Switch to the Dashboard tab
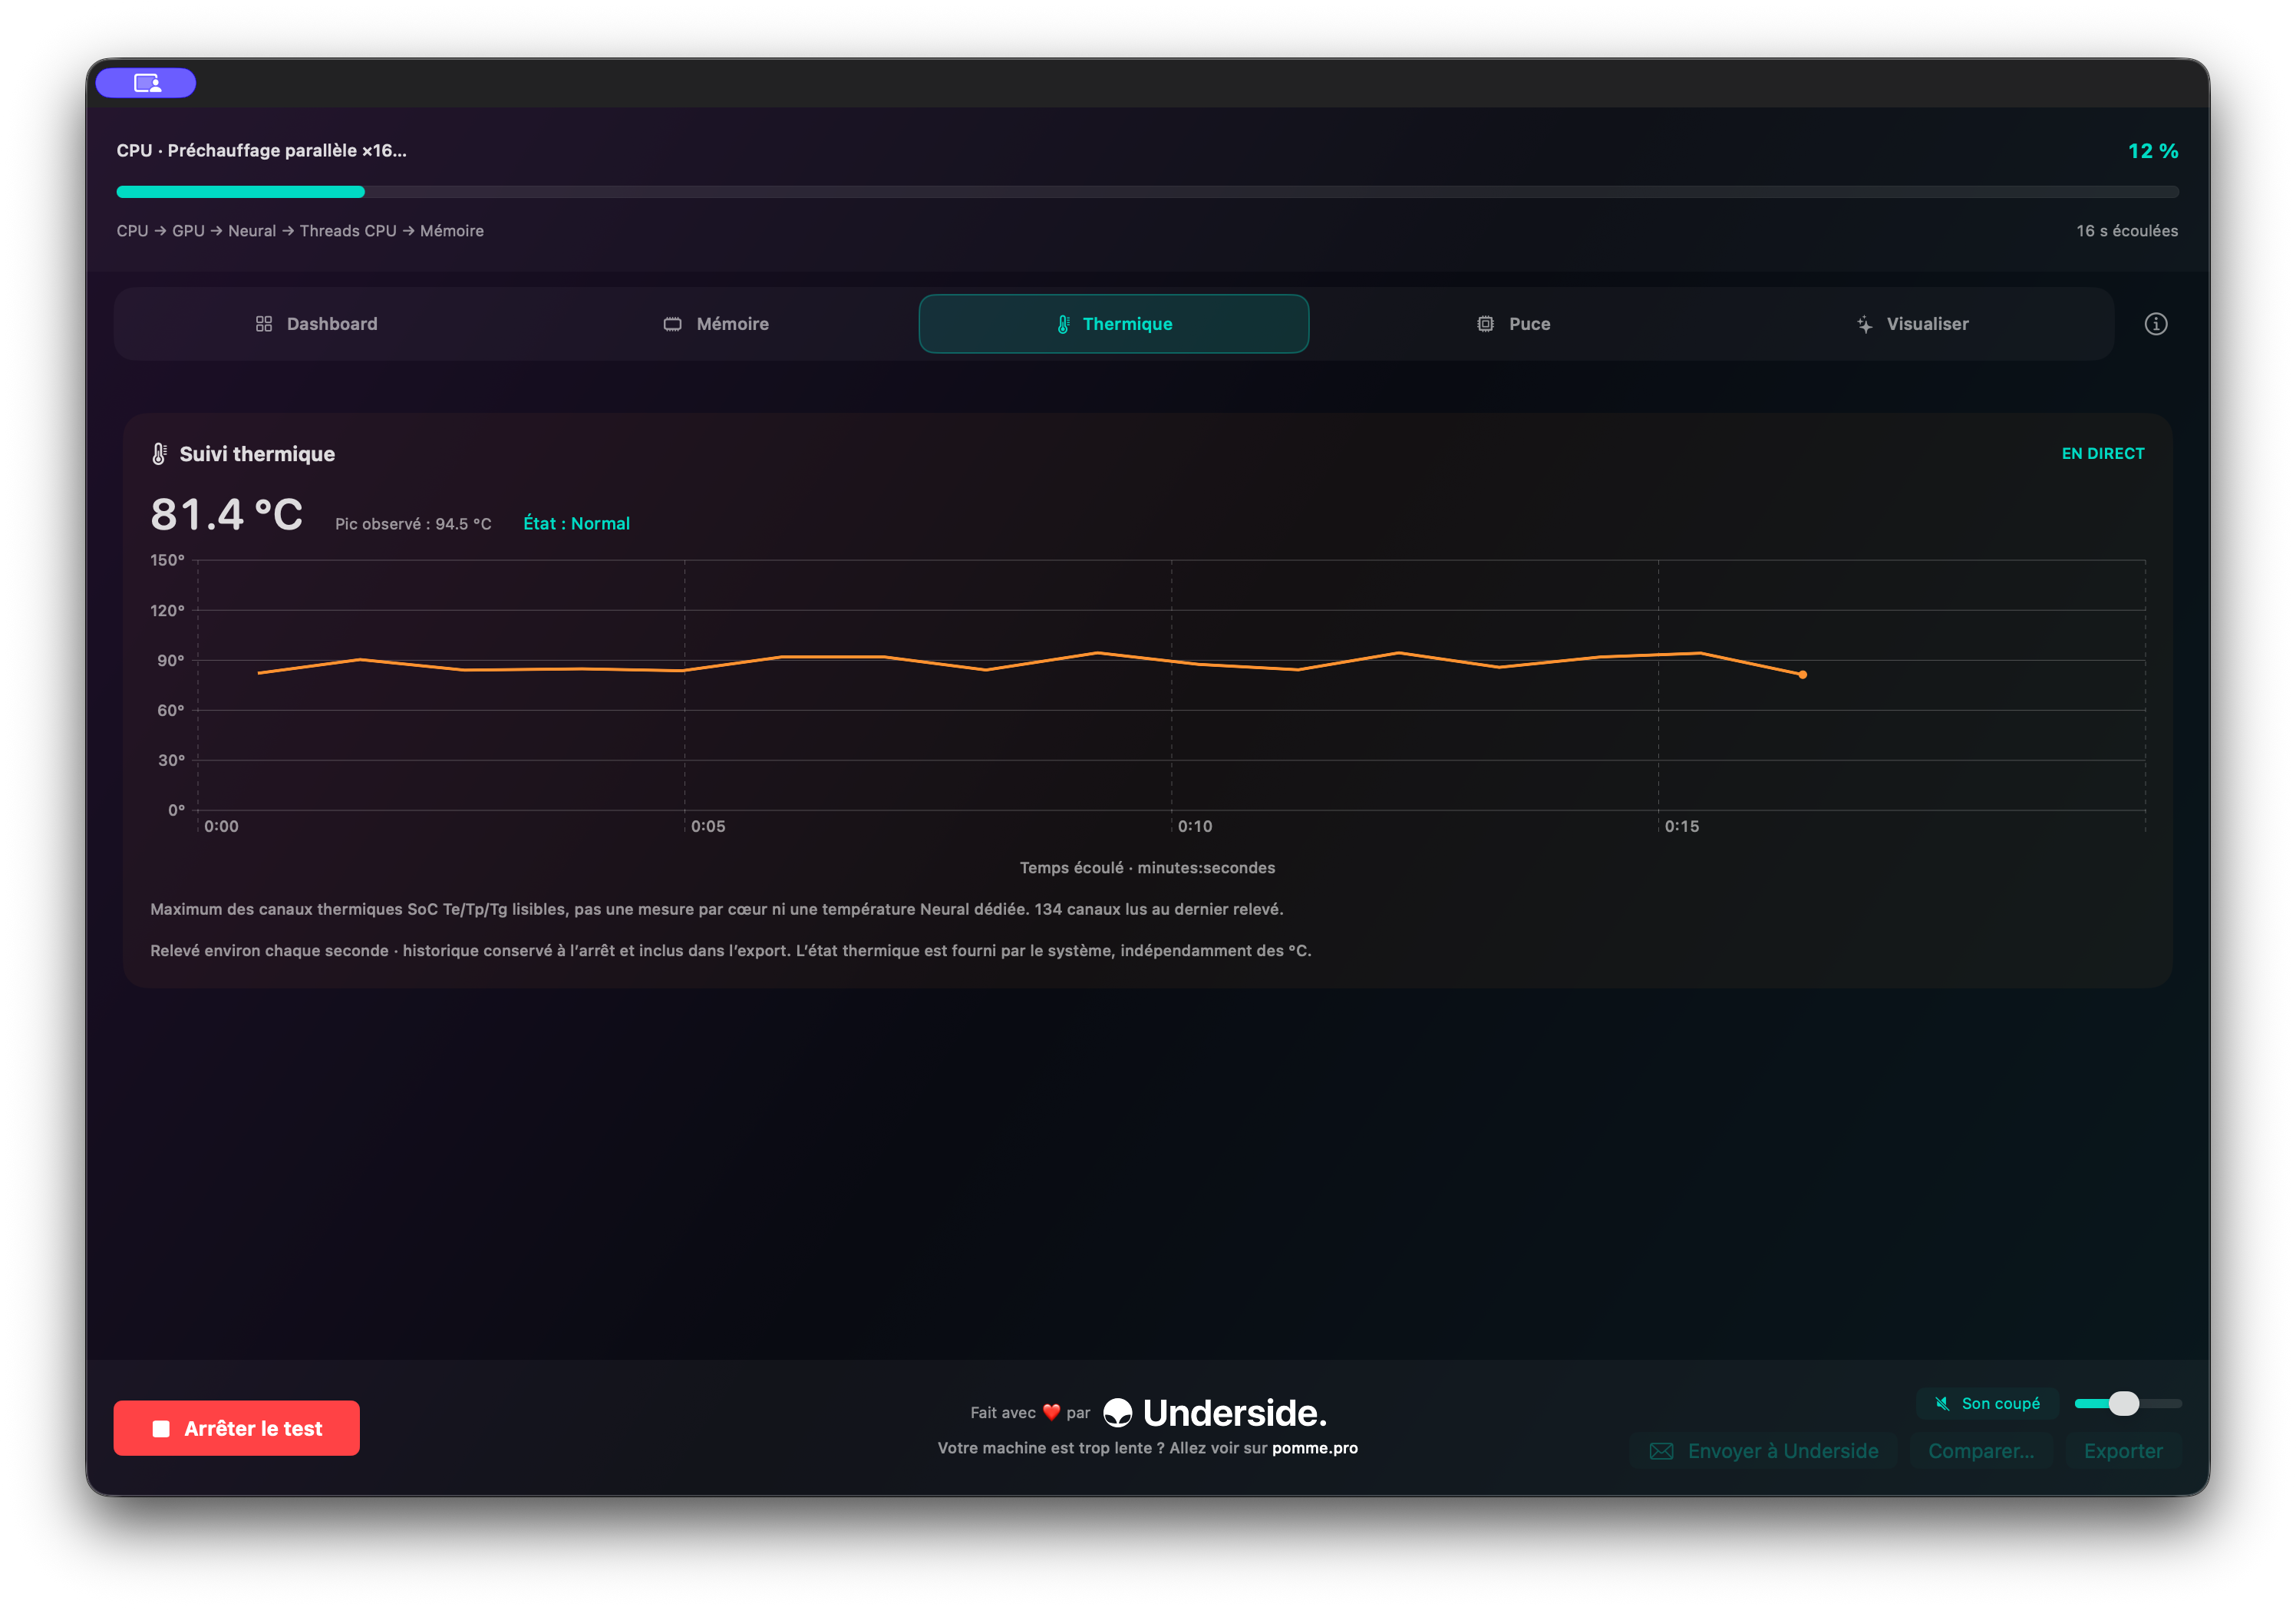The width and height of the screenshot is (2296, 1610). coord(316,324)
